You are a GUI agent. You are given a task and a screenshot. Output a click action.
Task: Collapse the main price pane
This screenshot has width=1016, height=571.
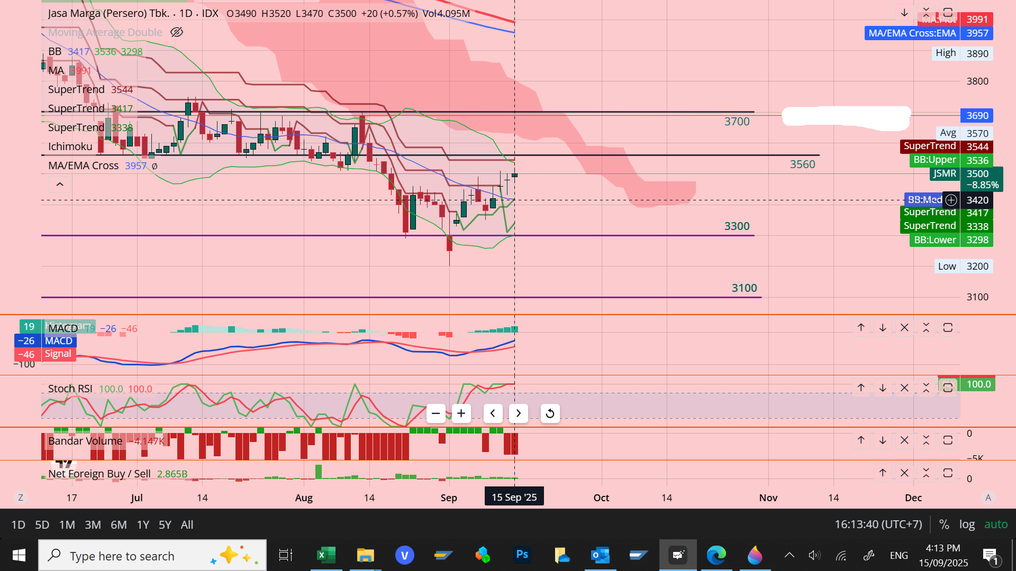click(x=926, y=13)
